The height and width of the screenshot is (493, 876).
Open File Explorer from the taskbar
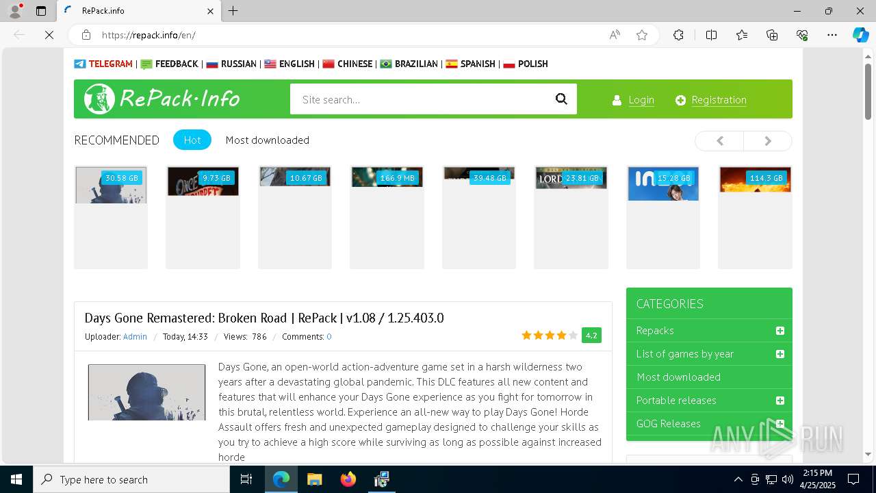click(x=314, y=479)
